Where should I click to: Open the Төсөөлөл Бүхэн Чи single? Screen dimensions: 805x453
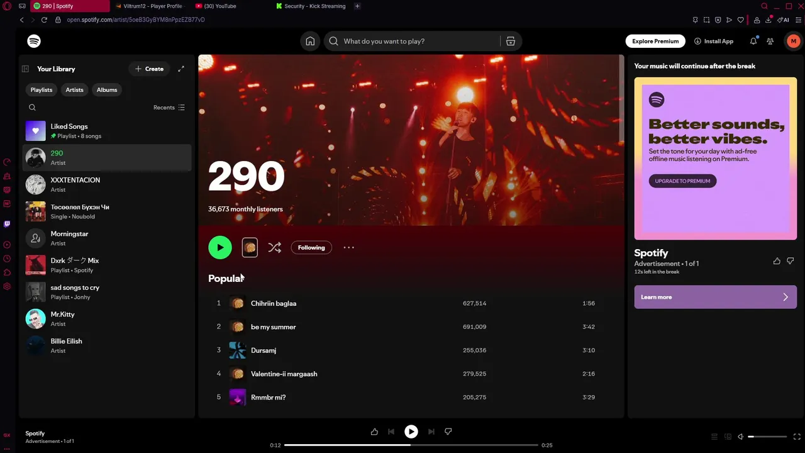pyautogui.click(x=107, y=211)
